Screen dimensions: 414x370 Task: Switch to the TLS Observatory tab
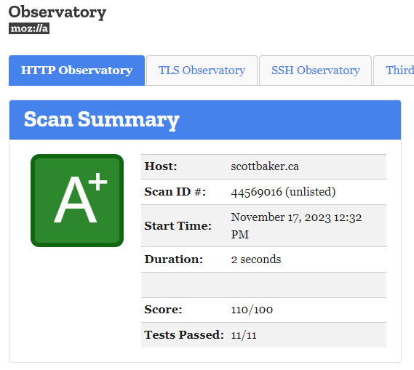pyautogui.click(x=202, y=71)
